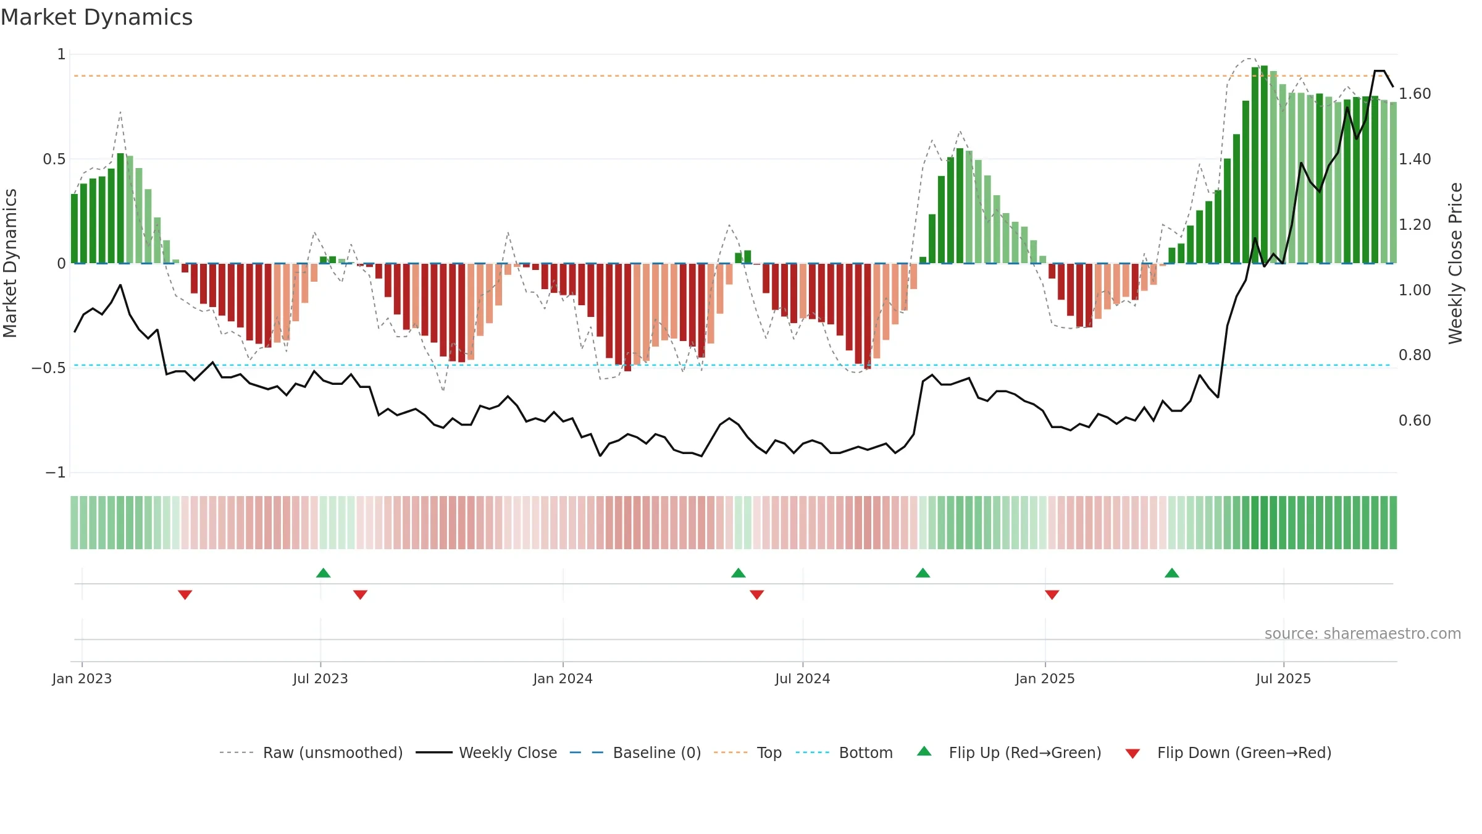This screenshot has width=1482, height=834.
Task: Click the Jul 2025 x-axis label
Action: coord(1283,678)
